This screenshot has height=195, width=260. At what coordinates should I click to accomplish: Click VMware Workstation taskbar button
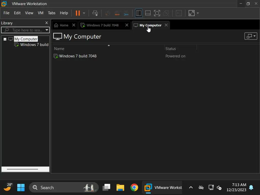click(x=162, y=188)
